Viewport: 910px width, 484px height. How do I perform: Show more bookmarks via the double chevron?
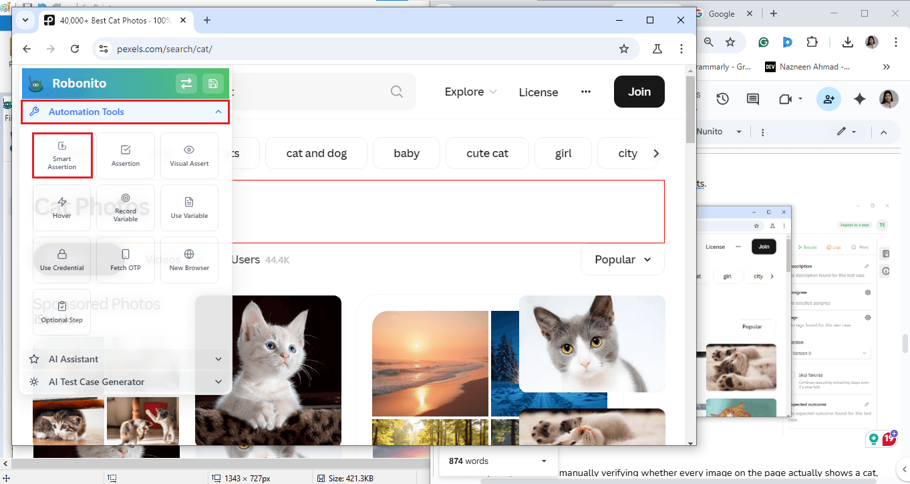pyautogui.click(x=887, y=67)
